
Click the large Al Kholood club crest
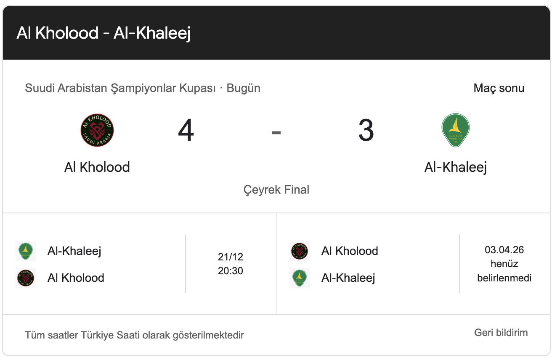coord(97,130)
